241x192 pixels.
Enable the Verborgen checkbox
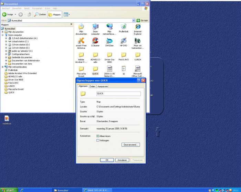pos(98,140)
